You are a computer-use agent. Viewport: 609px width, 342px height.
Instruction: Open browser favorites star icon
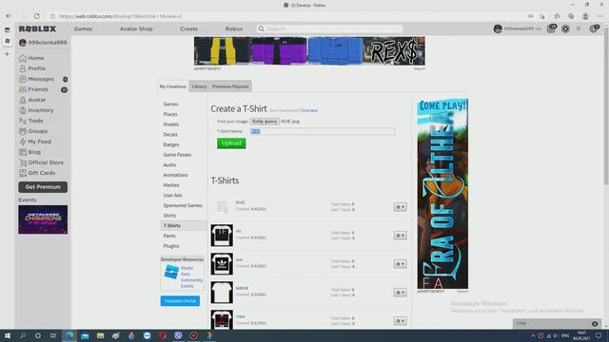click(x=557, y=16)
